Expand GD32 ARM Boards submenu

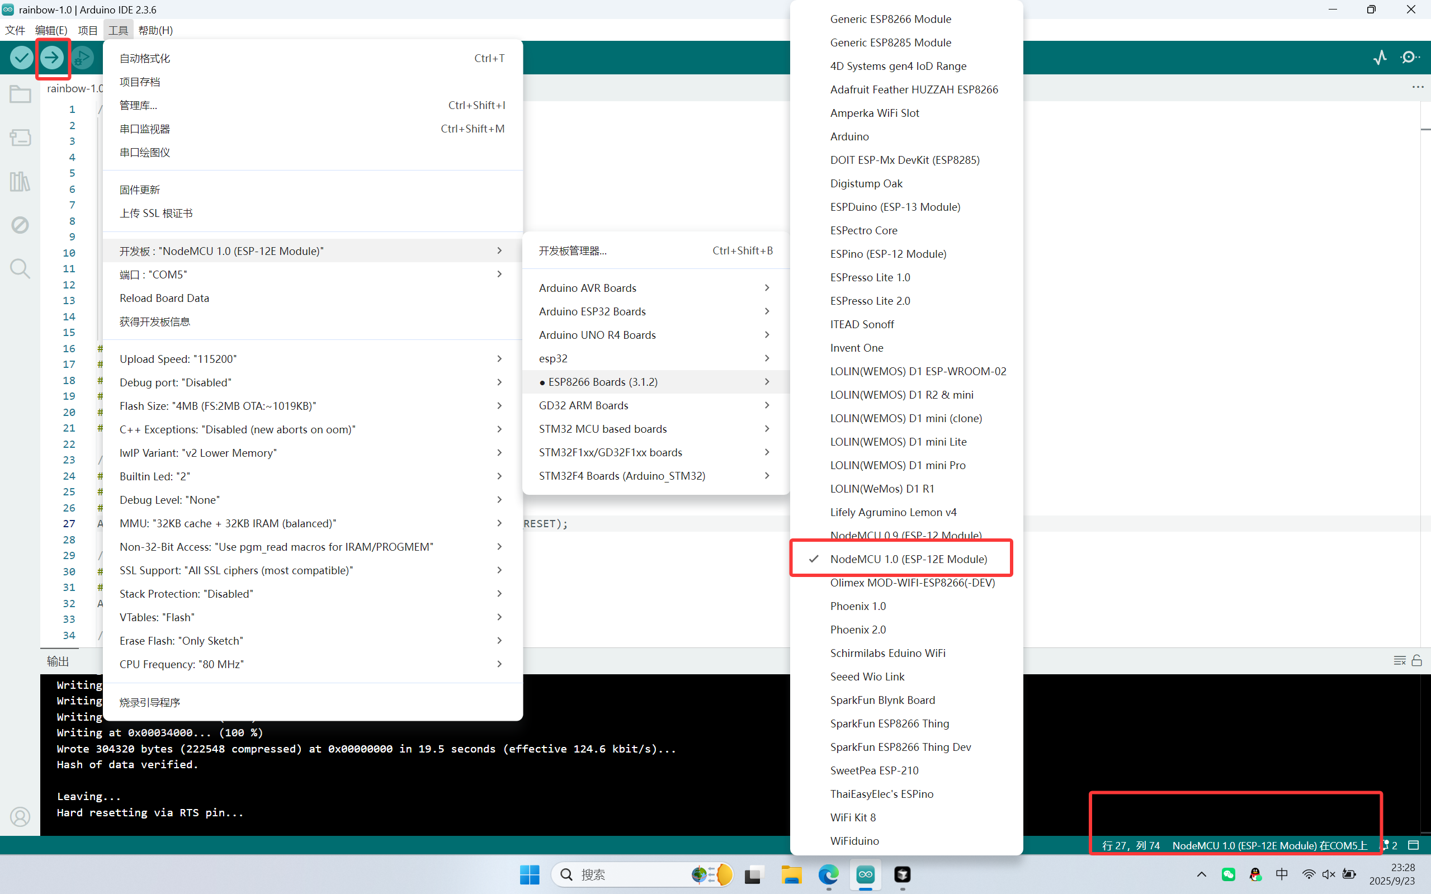pyautogui.click(x=656, y=405)
